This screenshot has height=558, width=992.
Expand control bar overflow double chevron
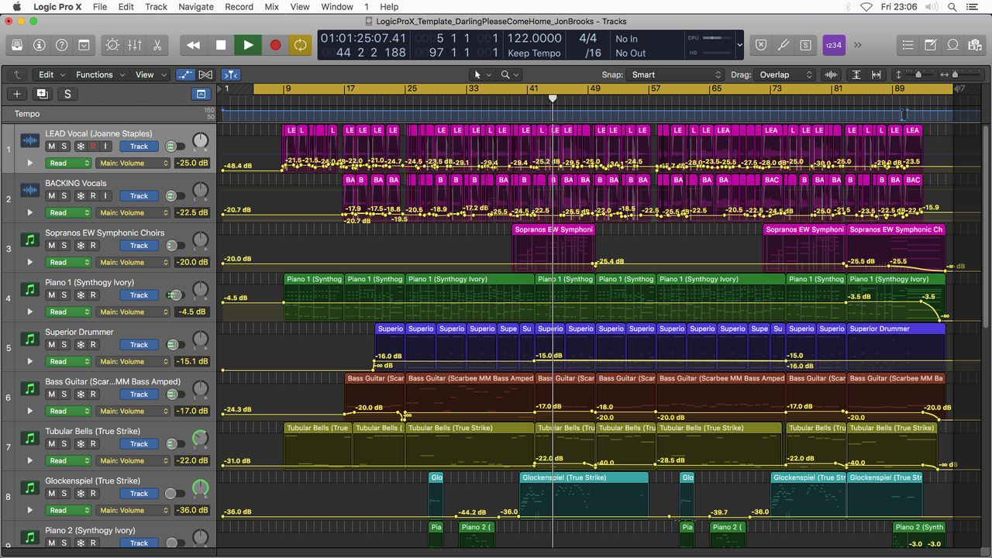point(858,45)
